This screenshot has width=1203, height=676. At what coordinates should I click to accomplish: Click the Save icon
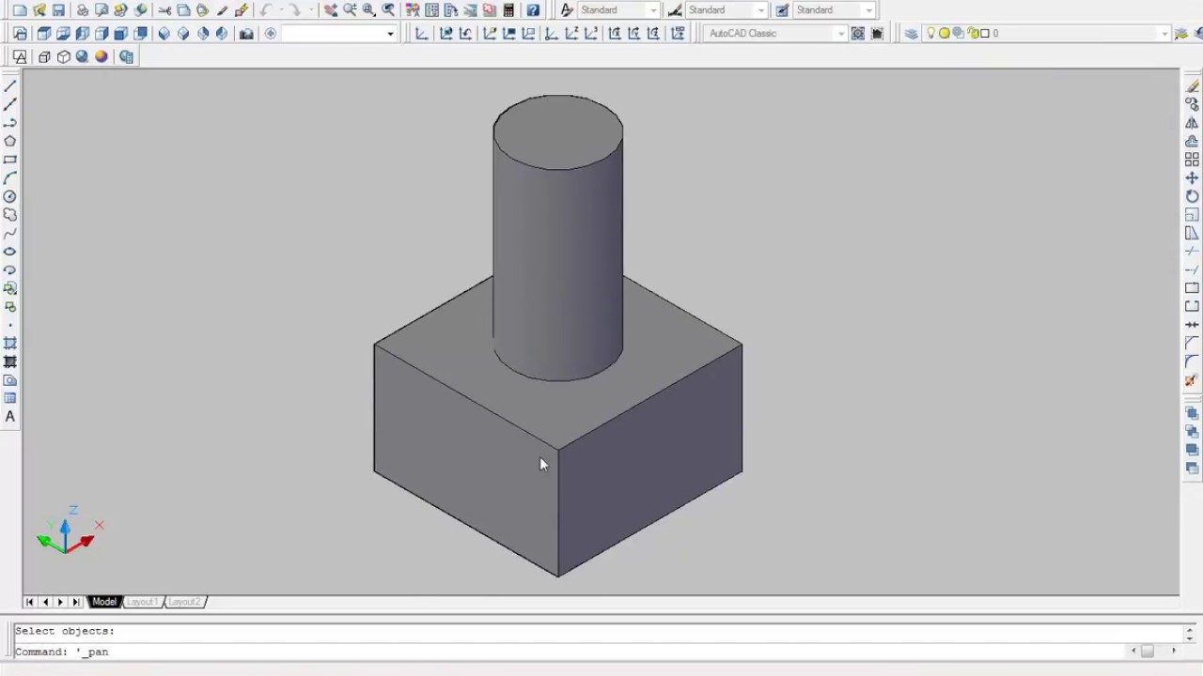58,10
